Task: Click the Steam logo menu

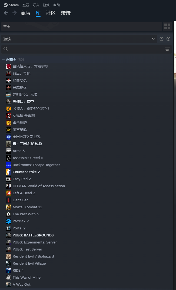Action: 11,5
